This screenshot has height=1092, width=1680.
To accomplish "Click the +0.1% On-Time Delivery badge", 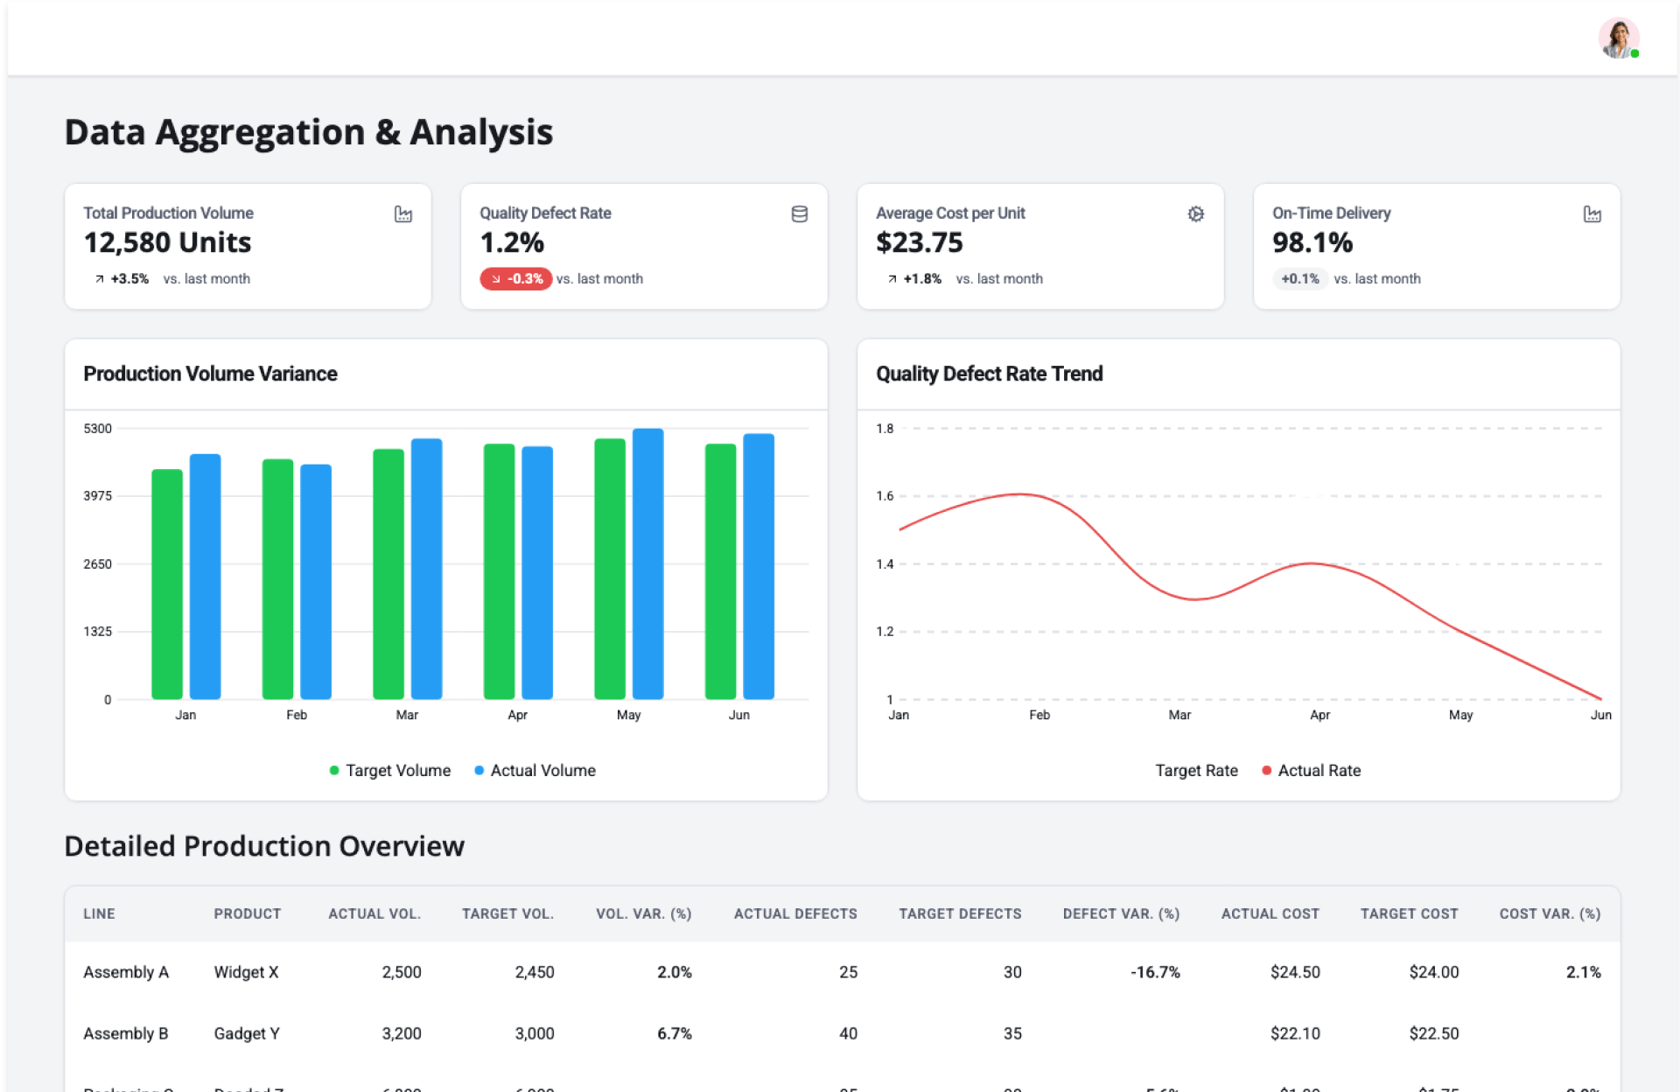I will click(x=1299, y=279).
